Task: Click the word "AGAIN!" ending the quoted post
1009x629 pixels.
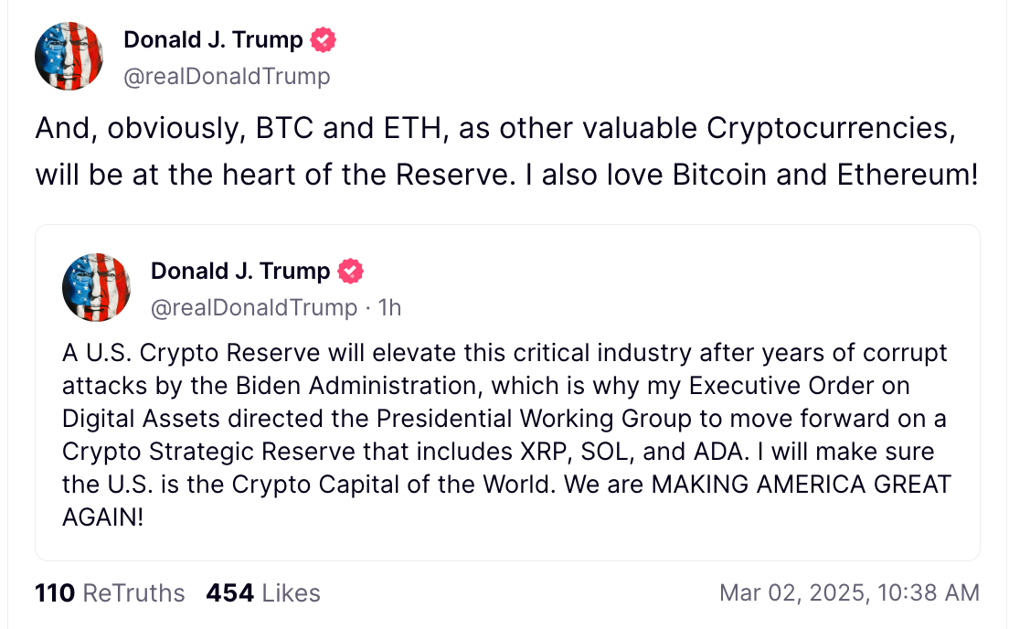Action: click(x=103, y=517)
